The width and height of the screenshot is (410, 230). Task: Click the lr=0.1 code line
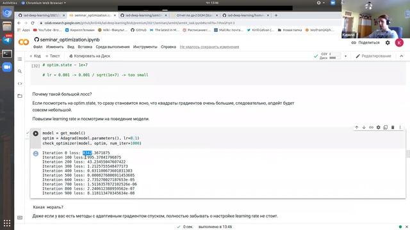pyautogui.click(x=91, y=138)
